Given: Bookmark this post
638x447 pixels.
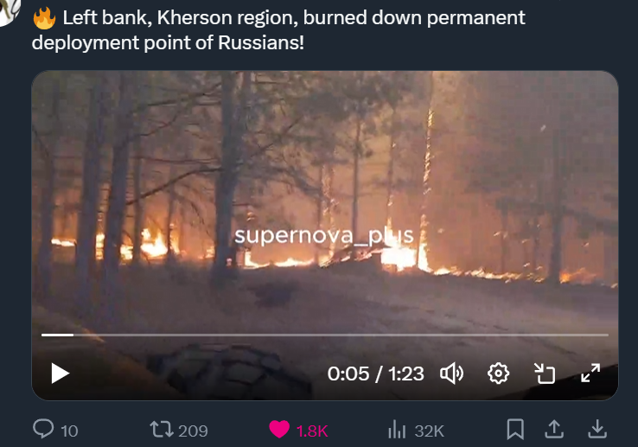Looking at the screenshot, I should [515, 430].
